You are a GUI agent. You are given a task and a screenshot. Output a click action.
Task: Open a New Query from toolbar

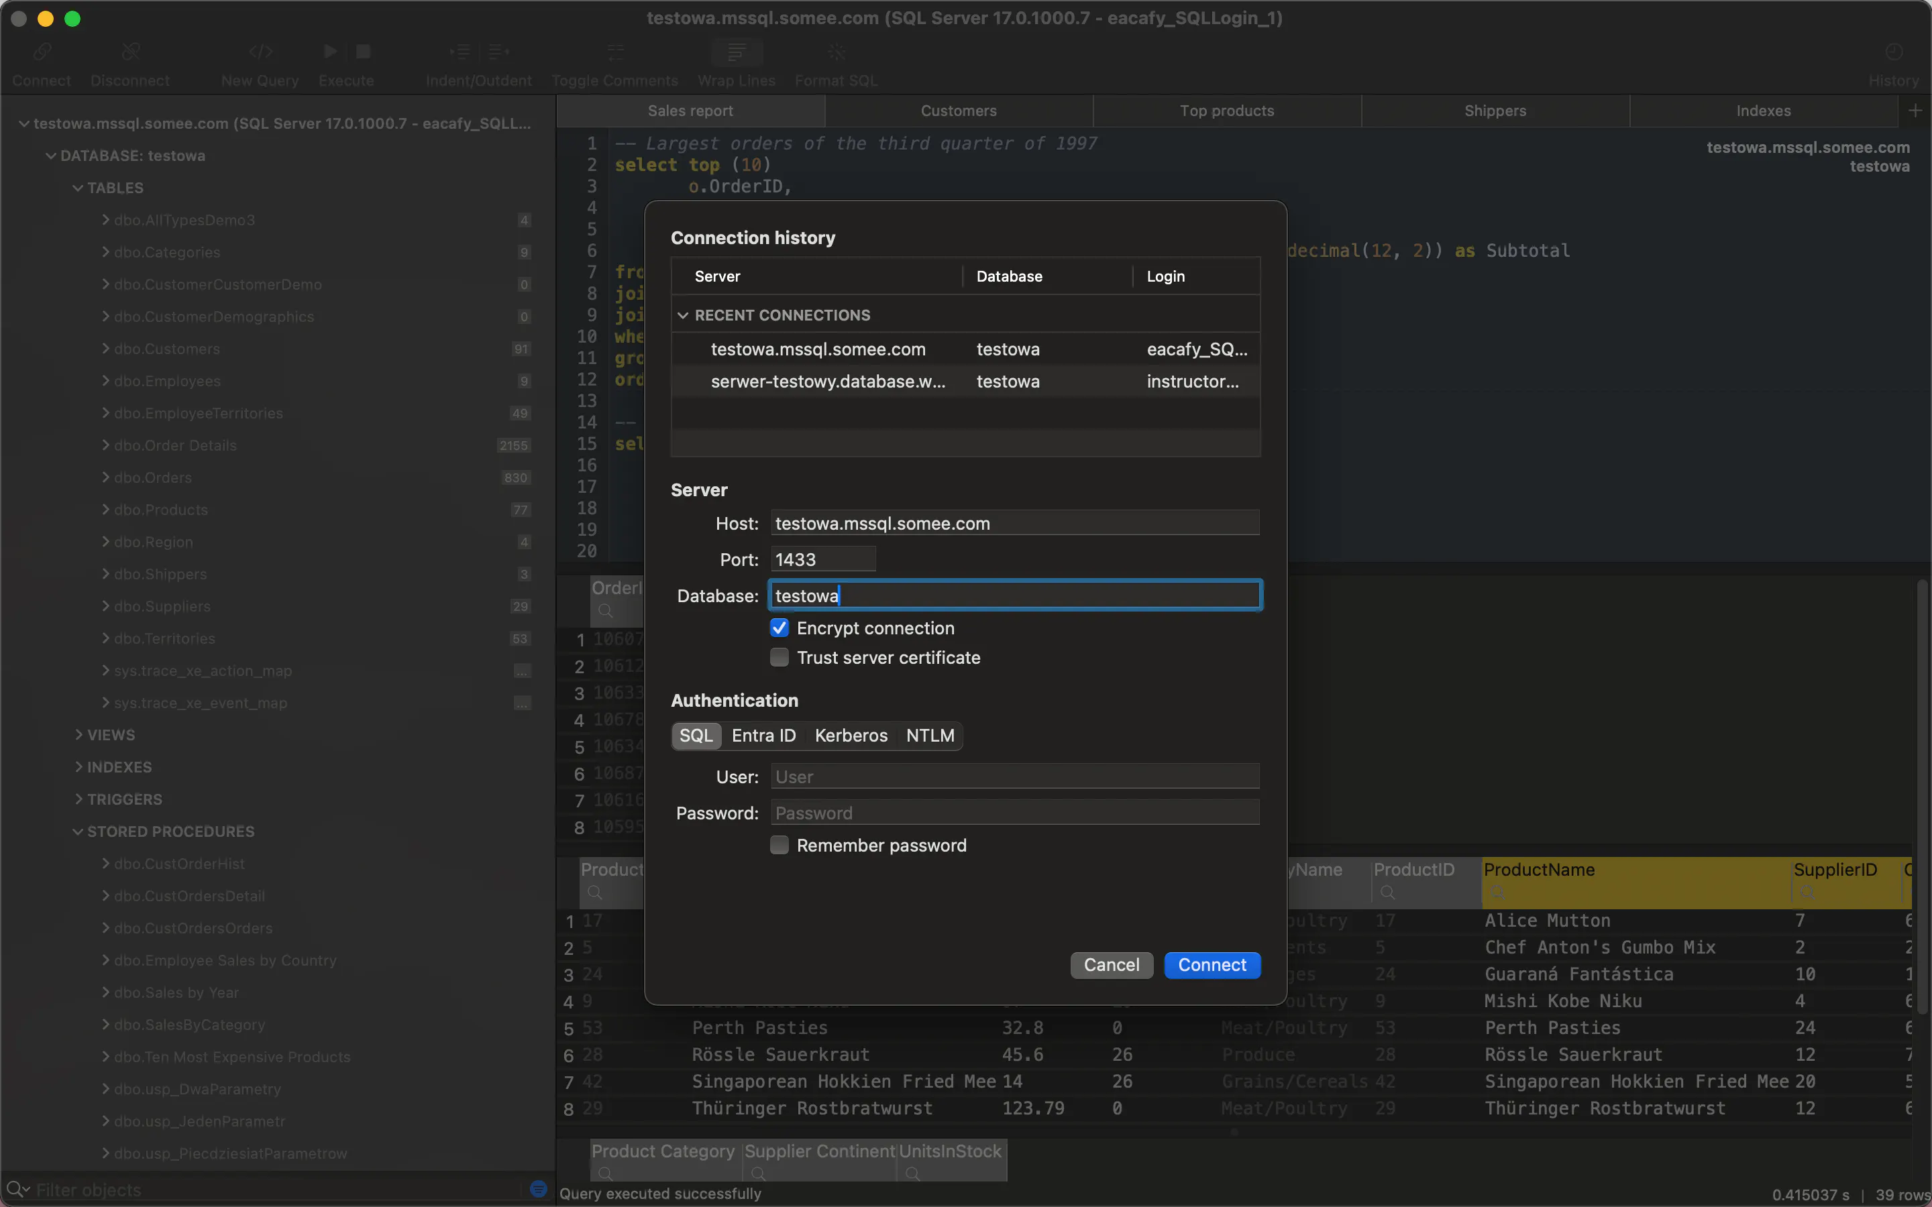(x=260, y=53)
